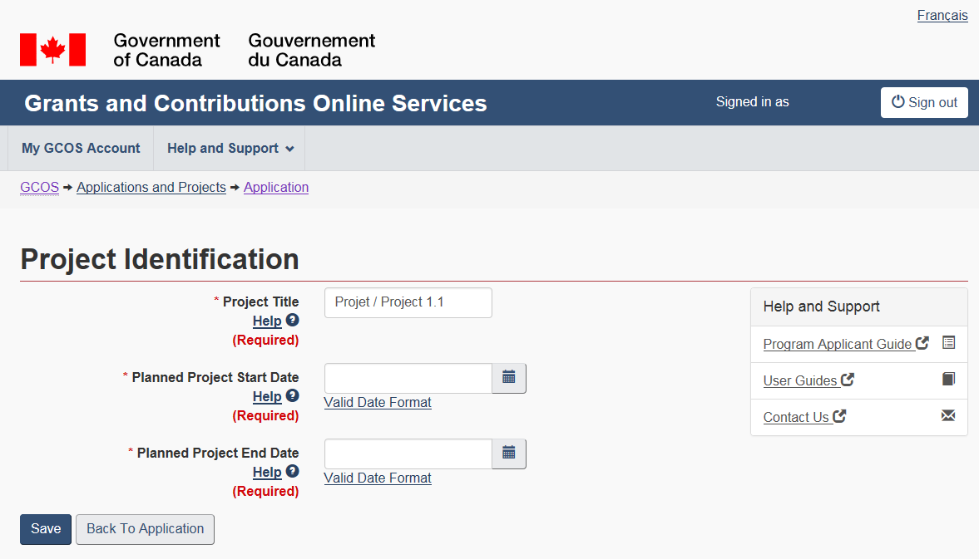Click the User Guides book icon

tap(948, 380)
